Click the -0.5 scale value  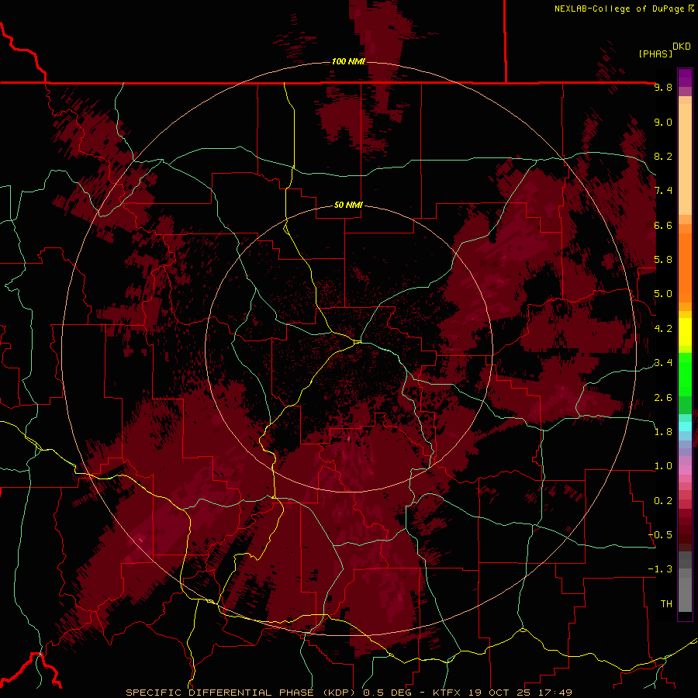click(x=660, y=535)
